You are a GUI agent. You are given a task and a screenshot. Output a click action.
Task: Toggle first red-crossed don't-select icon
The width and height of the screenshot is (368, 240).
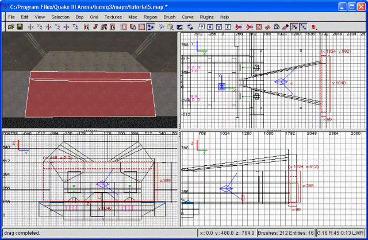(x=239, y=27)
